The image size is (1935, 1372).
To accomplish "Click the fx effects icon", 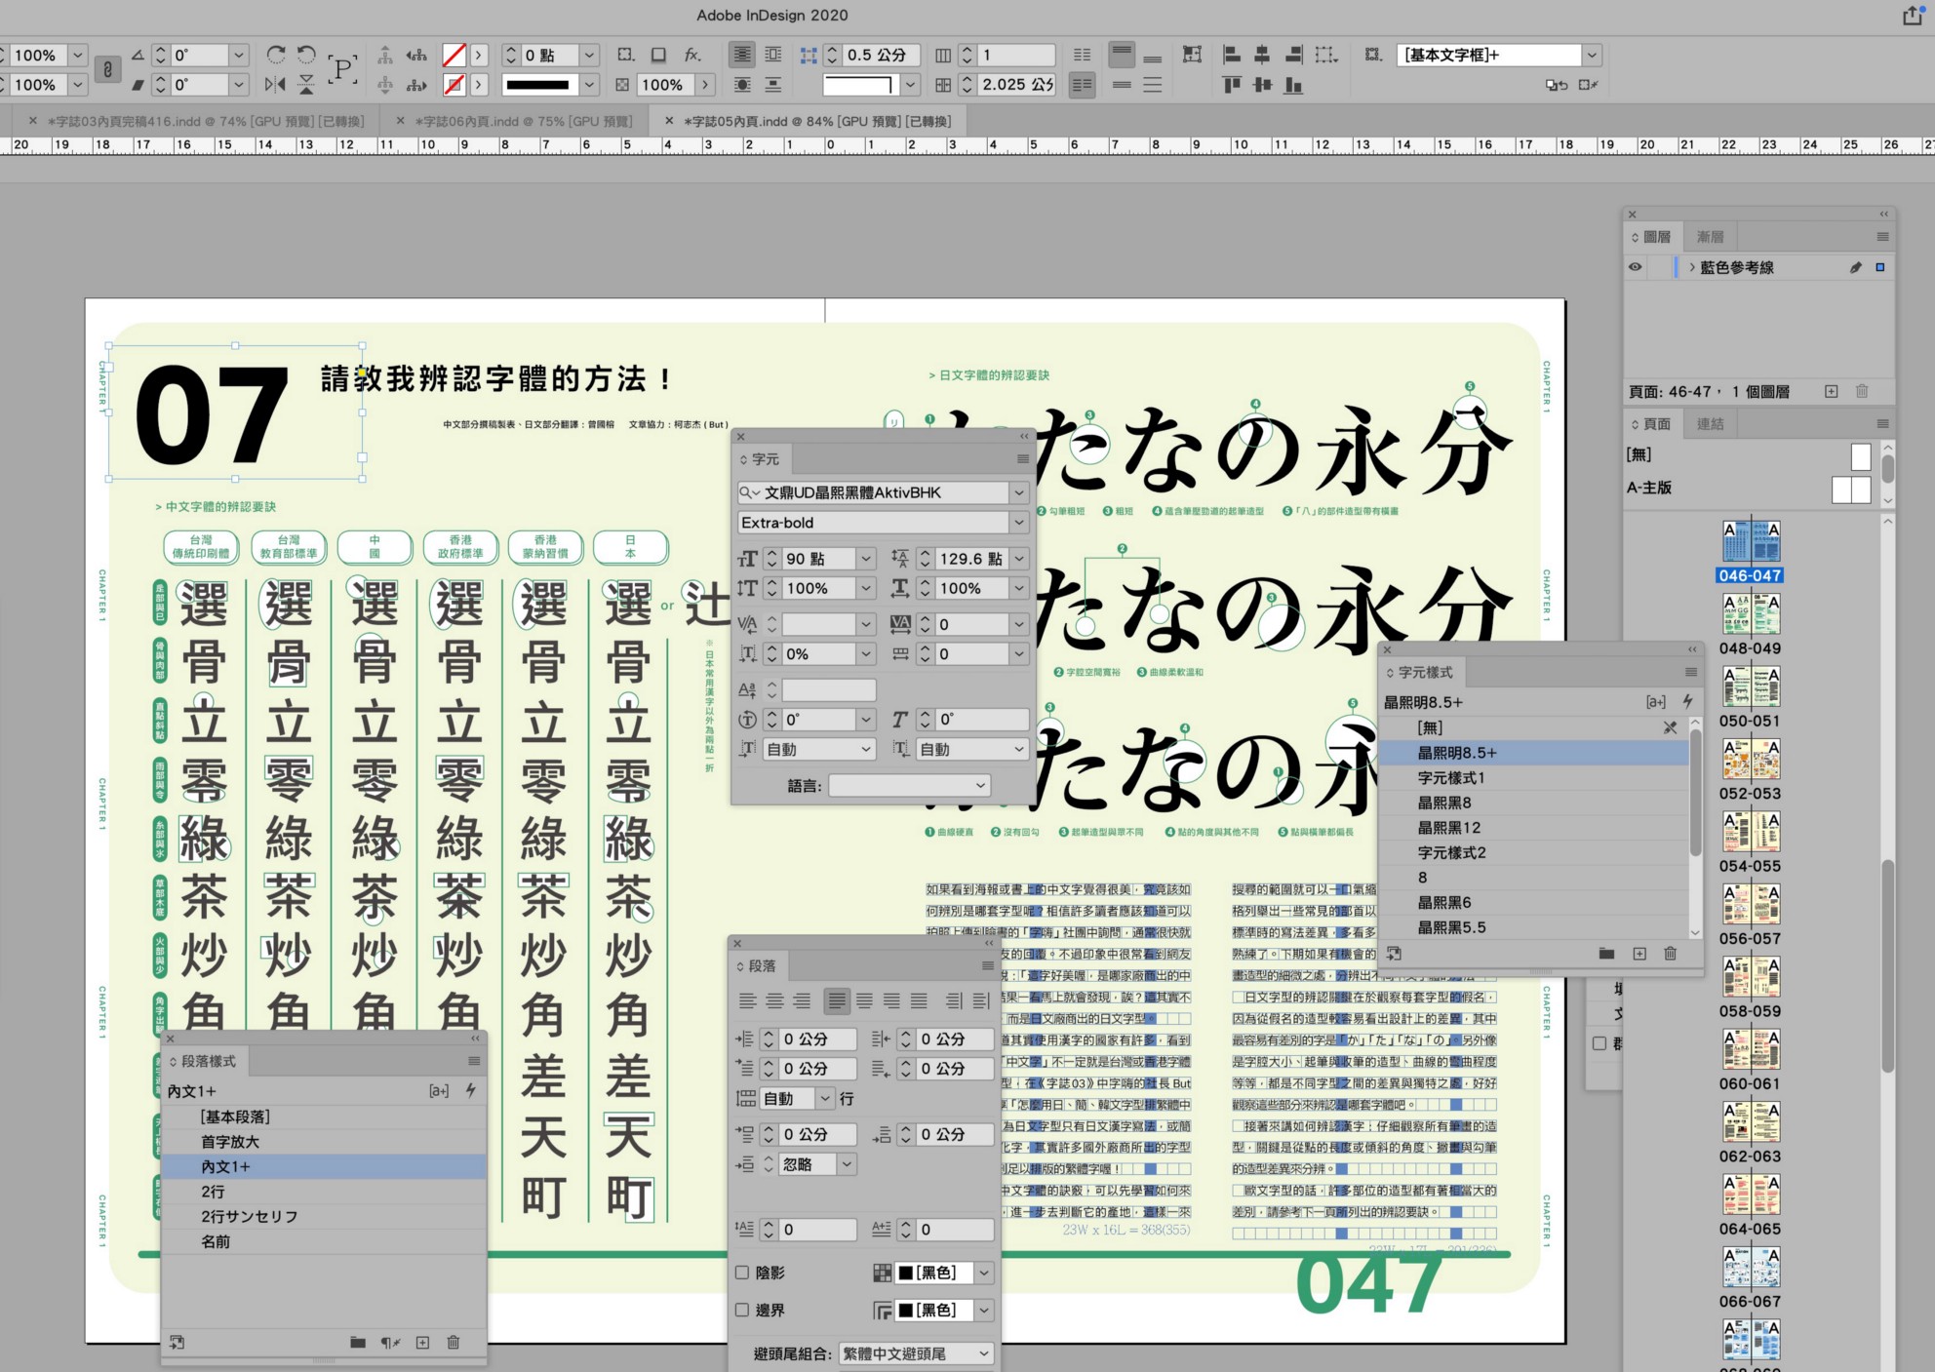I will (x=692, y=55).
